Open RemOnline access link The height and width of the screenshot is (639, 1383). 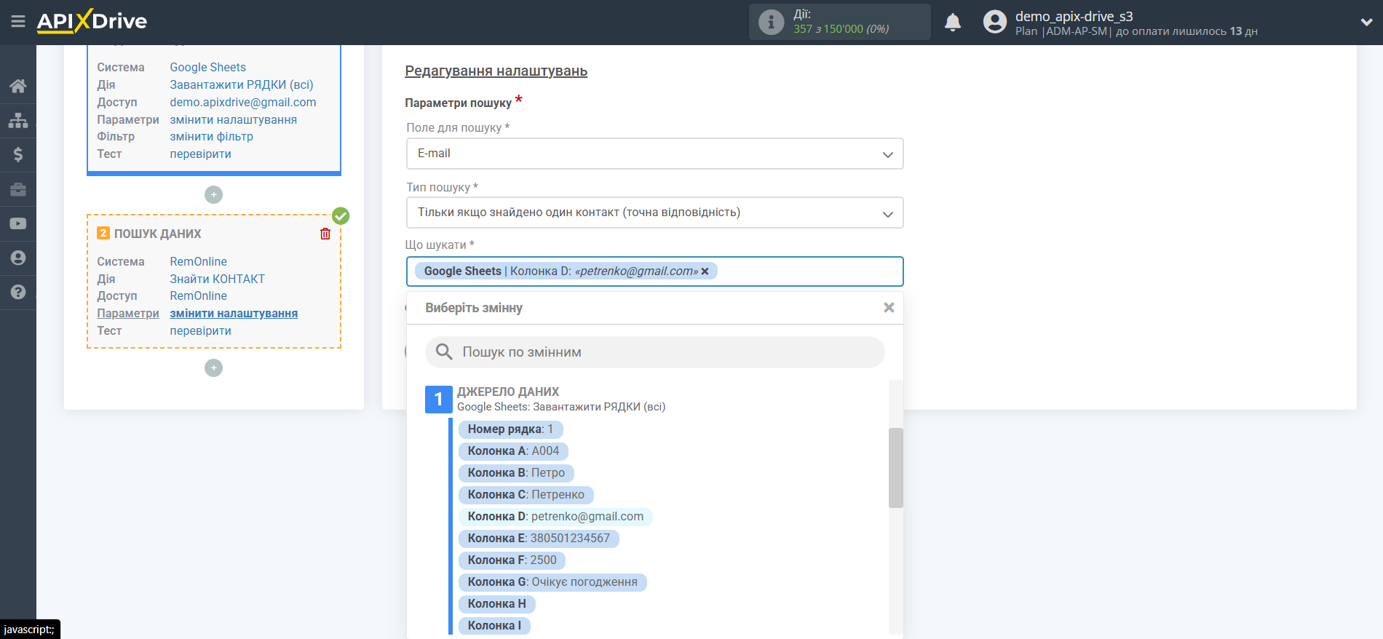coord(198,295)
